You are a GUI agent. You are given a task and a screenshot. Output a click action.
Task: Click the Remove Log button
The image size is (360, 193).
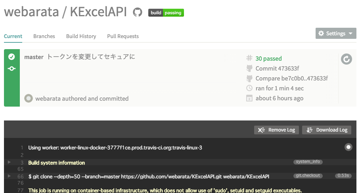[276, 130]
